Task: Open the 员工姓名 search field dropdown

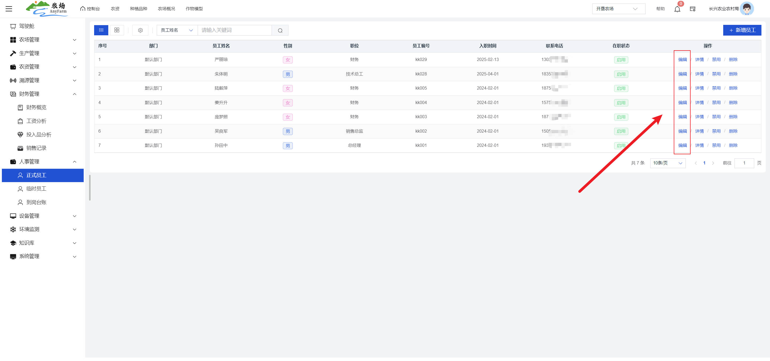Action: pyautogui.click(x=177, y=30)
